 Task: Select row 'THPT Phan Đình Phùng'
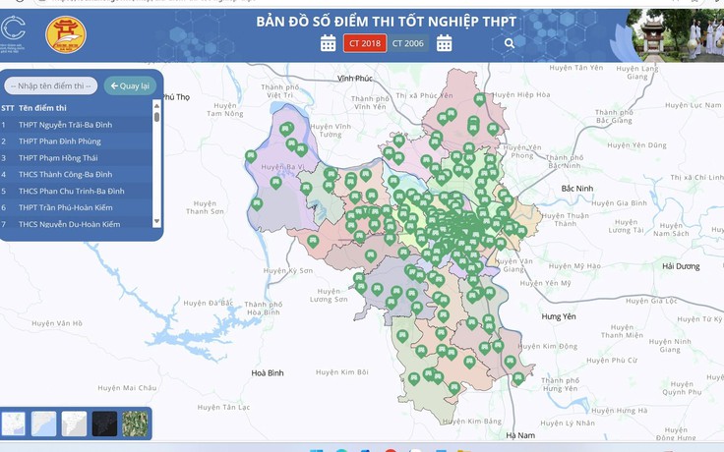pyautogui.click(x=76, y=141)
